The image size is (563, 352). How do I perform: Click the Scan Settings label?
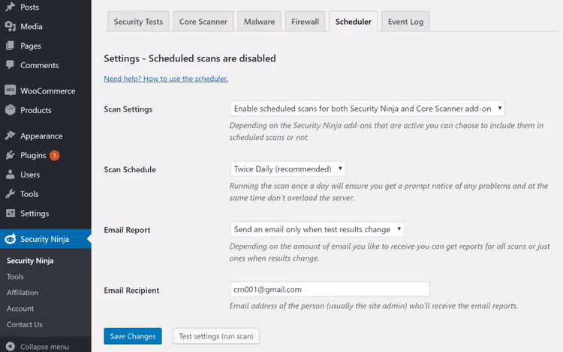[128, 109]
